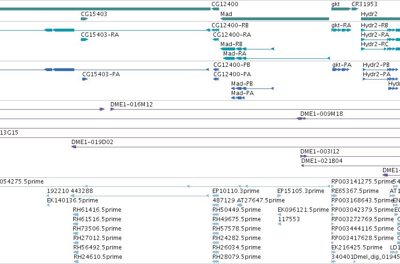This screenshot has height=264, width=400.
Task: Select the Hydr2-RC transcript label
Action: (375, 44)
